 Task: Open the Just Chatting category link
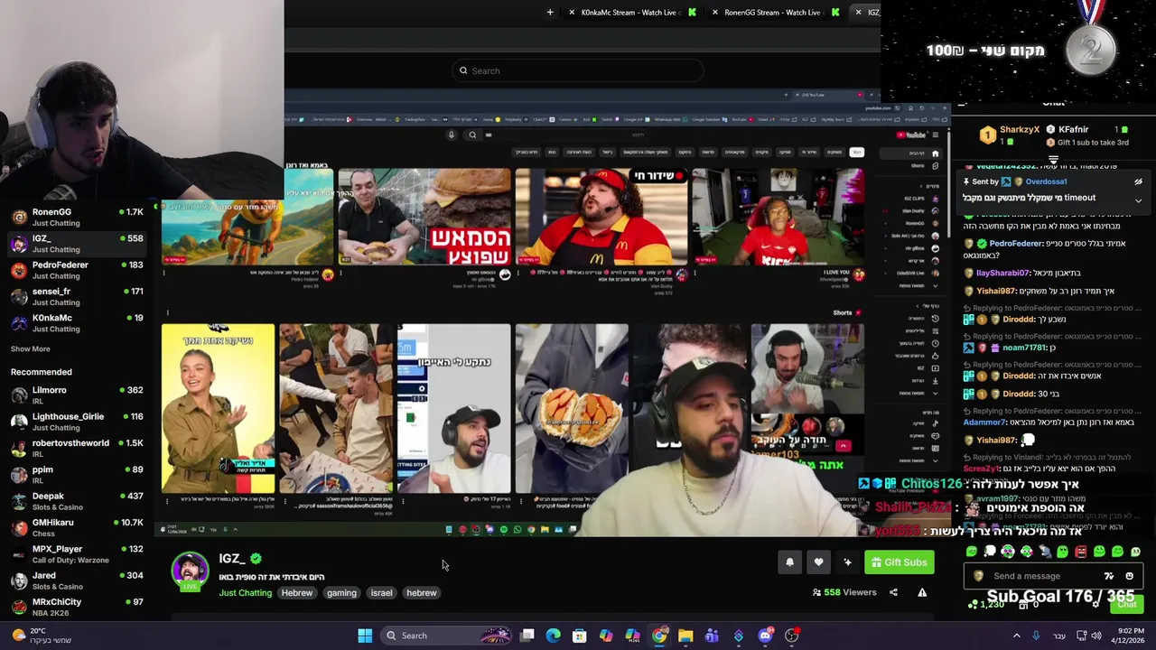click(245, 593)
